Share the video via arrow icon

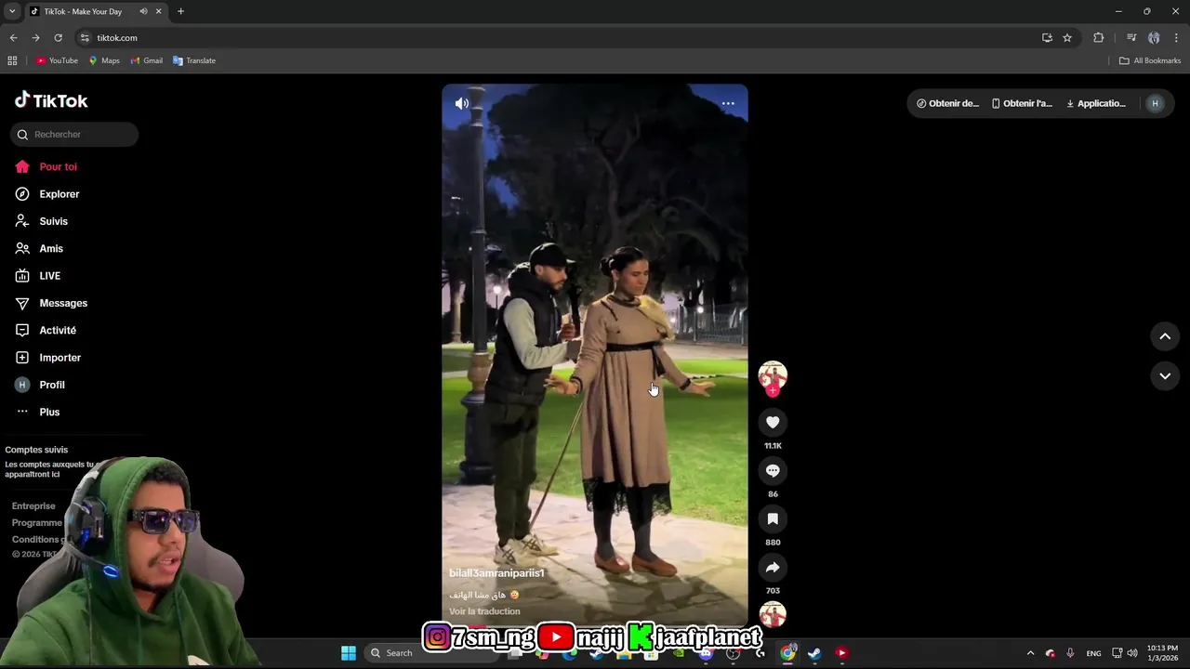(773, 567)
